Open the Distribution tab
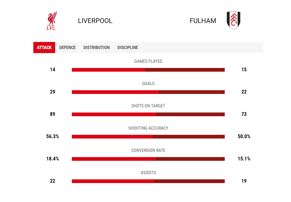 point(97,48)
